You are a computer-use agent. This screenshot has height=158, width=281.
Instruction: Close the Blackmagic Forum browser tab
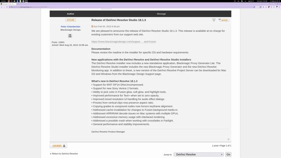tap(15, 4)
